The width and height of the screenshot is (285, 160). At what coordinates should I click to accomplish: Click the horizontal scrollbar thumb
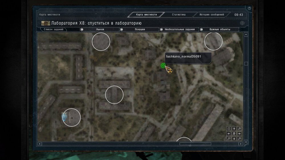coord(196,144)
